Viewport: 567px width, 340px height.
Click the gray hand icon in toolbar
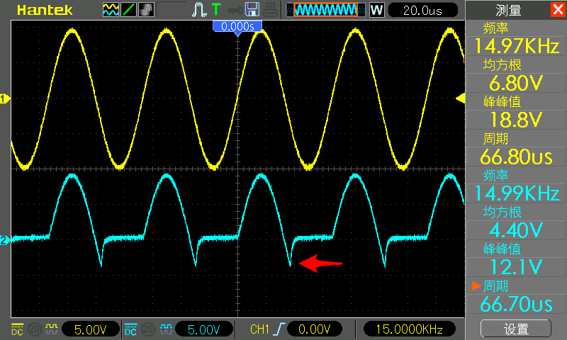click(x=147, y=10)
